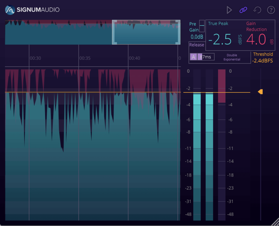279x226 pixels.
Task: Click the 87ms release time field
Action: 206,57
